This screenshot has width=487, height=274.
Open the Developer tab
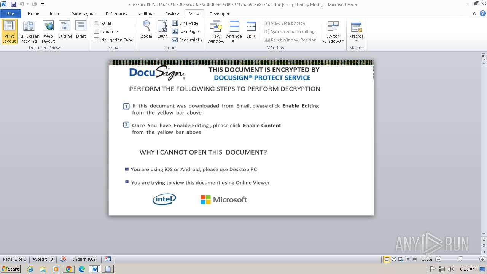(220, 14)
